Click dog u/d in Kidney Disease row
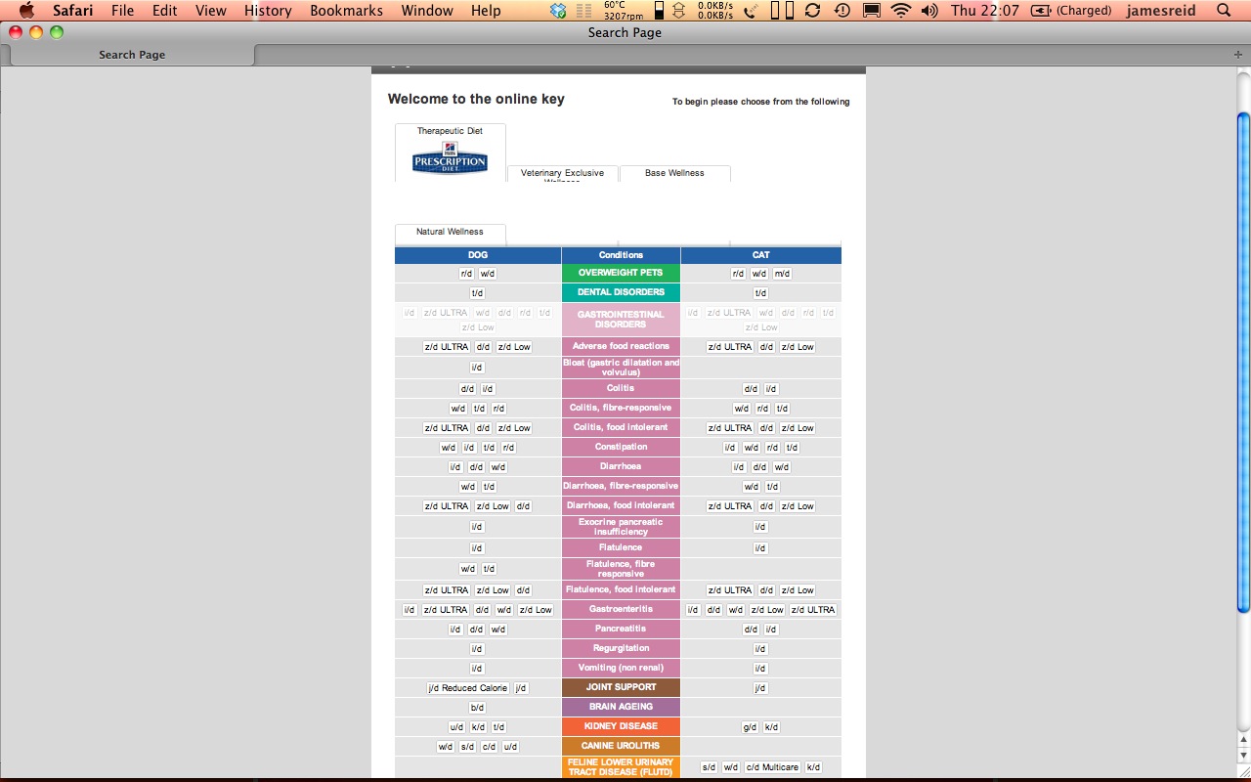The image size is (1251, 782). pyautogui.click(x=456, y=727)
